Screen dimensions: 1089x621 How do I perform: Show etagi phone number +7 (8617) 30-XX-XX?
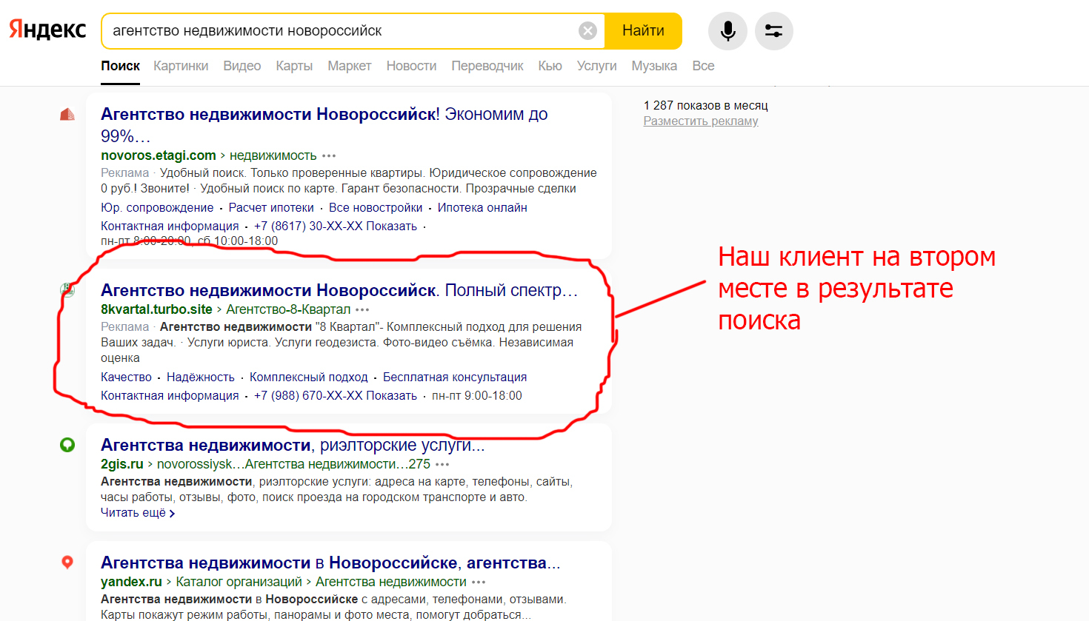tap(336, 226)
